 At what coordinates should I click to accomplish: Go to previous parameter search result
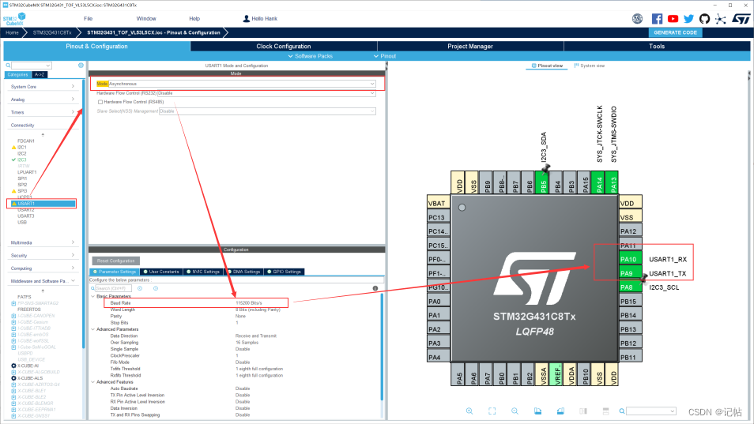(140, 288)
